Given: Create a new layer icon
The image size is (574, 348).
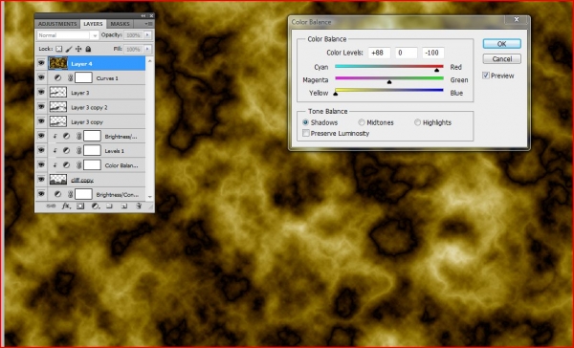Looking at the screenshot, I should (124, 206).
